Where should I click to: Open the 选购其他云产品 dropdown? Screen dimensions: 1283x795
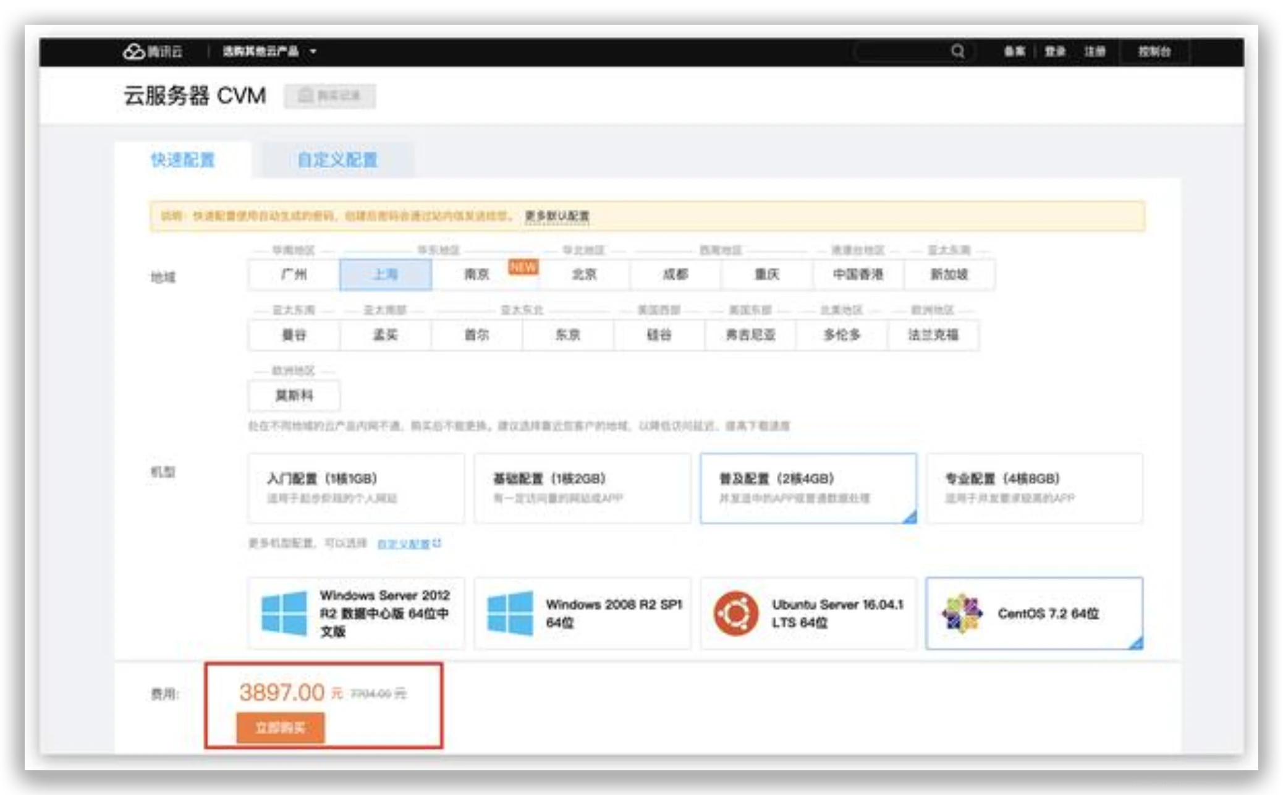269,51
